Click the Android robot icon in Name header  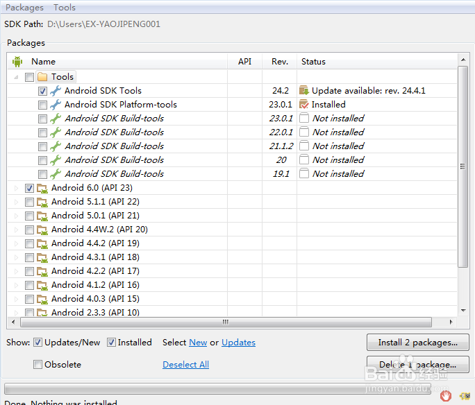pos(17,62)
